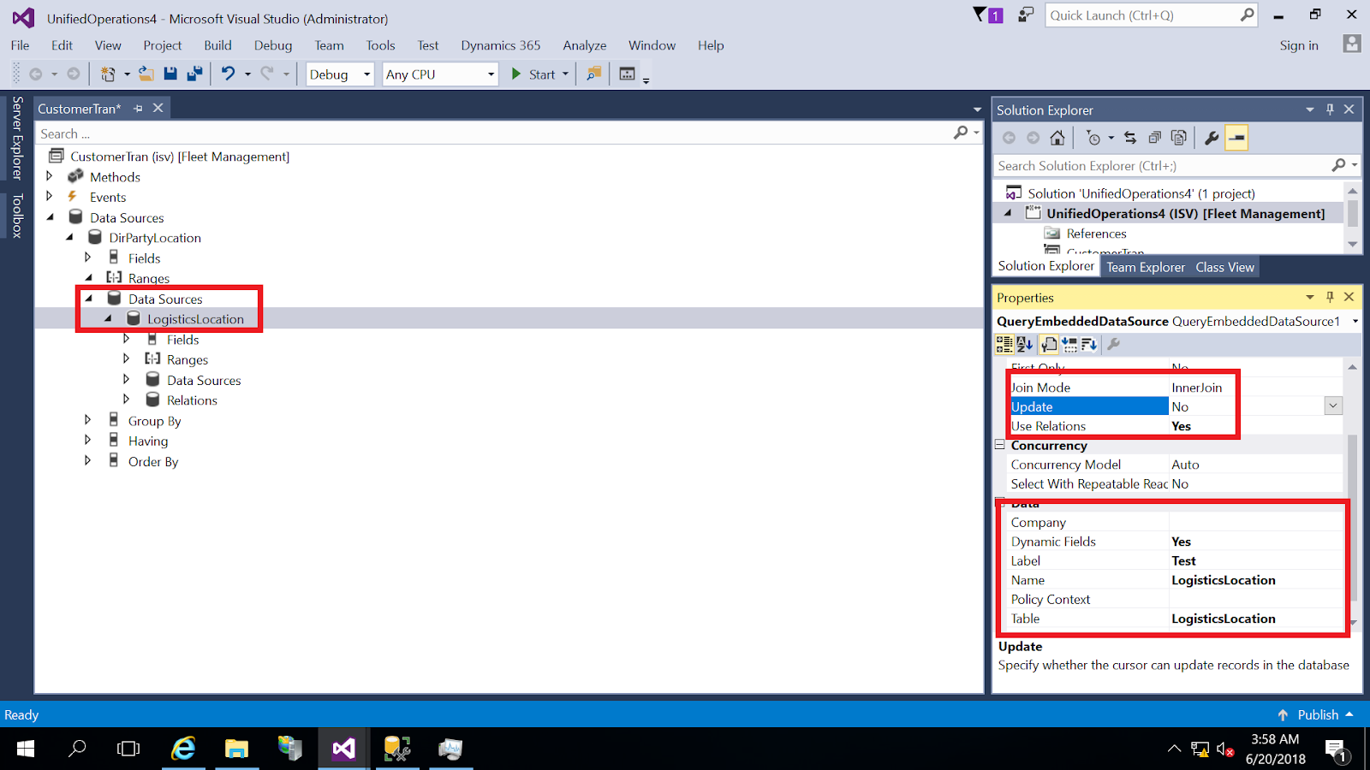The image size is (1370, 770).
Task: Select the Order By tree node
Action: click(x=153, y=461)
